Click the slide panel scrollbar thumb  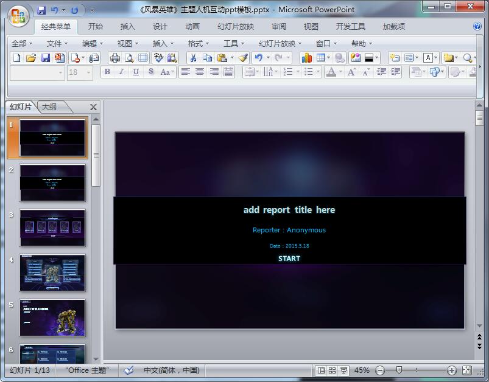96,155
